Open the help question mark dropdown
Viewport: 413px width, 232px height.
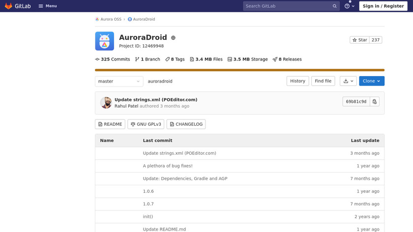(349, 6)
